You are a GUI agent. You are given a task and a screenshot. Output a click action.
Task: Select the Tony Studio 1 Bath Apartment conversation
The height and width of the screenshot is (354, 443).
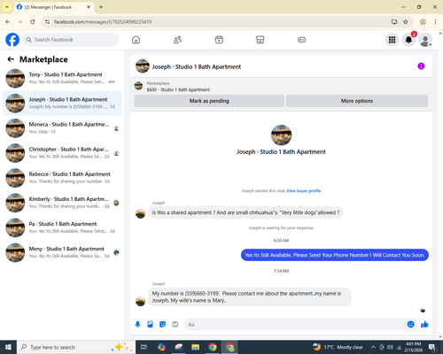62,79
